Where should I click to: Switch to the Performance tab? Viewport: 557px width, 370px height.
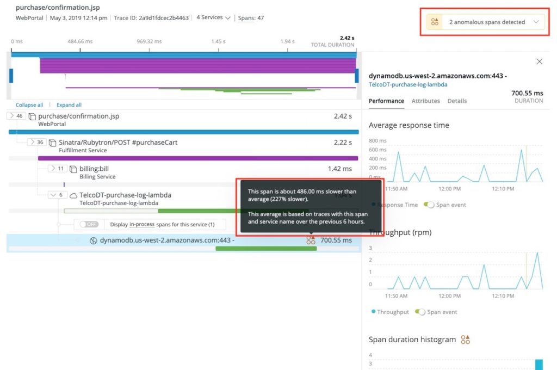click(x=386, y=101)
